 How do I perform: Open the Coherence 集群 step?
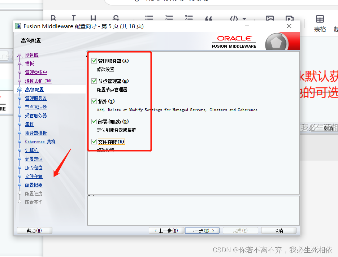pyautogui.click(x=40, y=141)
